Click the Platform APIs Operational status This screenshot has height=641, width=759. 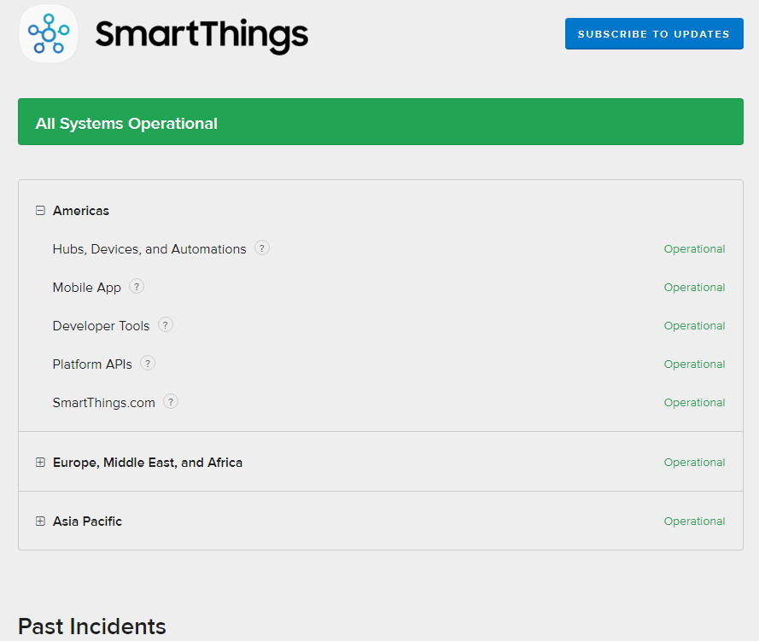[x=694, y=364]
